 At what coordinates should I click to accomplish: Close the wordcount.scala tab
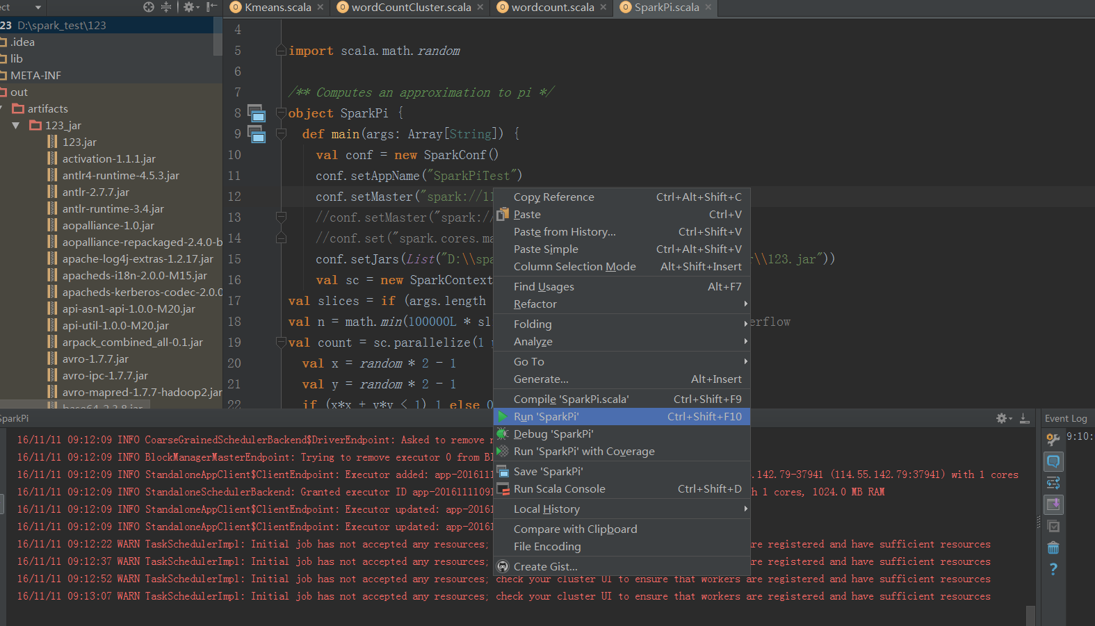[603, 7]
